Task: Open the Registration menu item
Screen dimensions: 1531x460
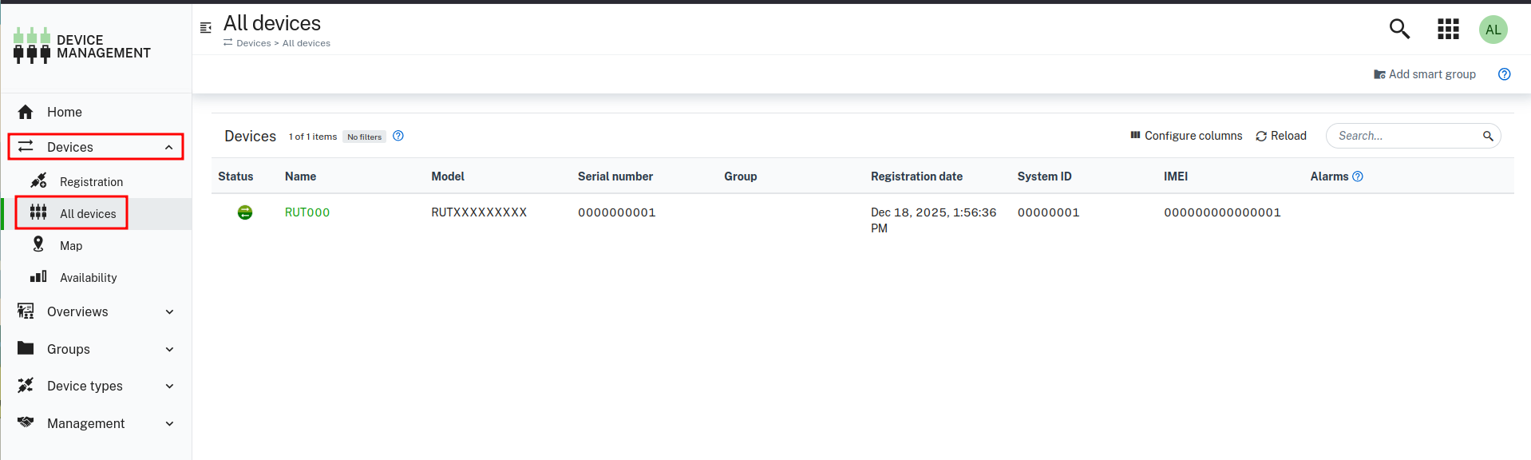Action: [91, 182]
